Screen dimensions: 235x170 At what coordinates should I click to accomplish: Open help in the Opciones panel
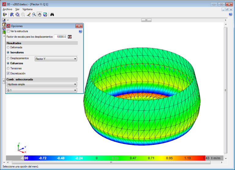[80, 31]
